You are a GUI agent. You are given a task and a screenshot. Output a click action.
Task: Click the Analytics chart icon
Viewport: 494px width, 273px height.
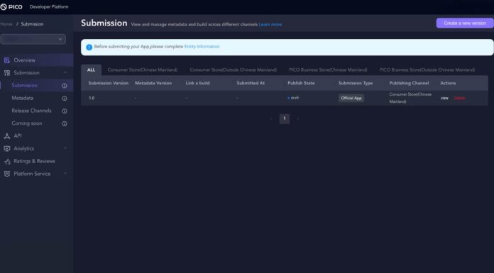pos(6,149)
